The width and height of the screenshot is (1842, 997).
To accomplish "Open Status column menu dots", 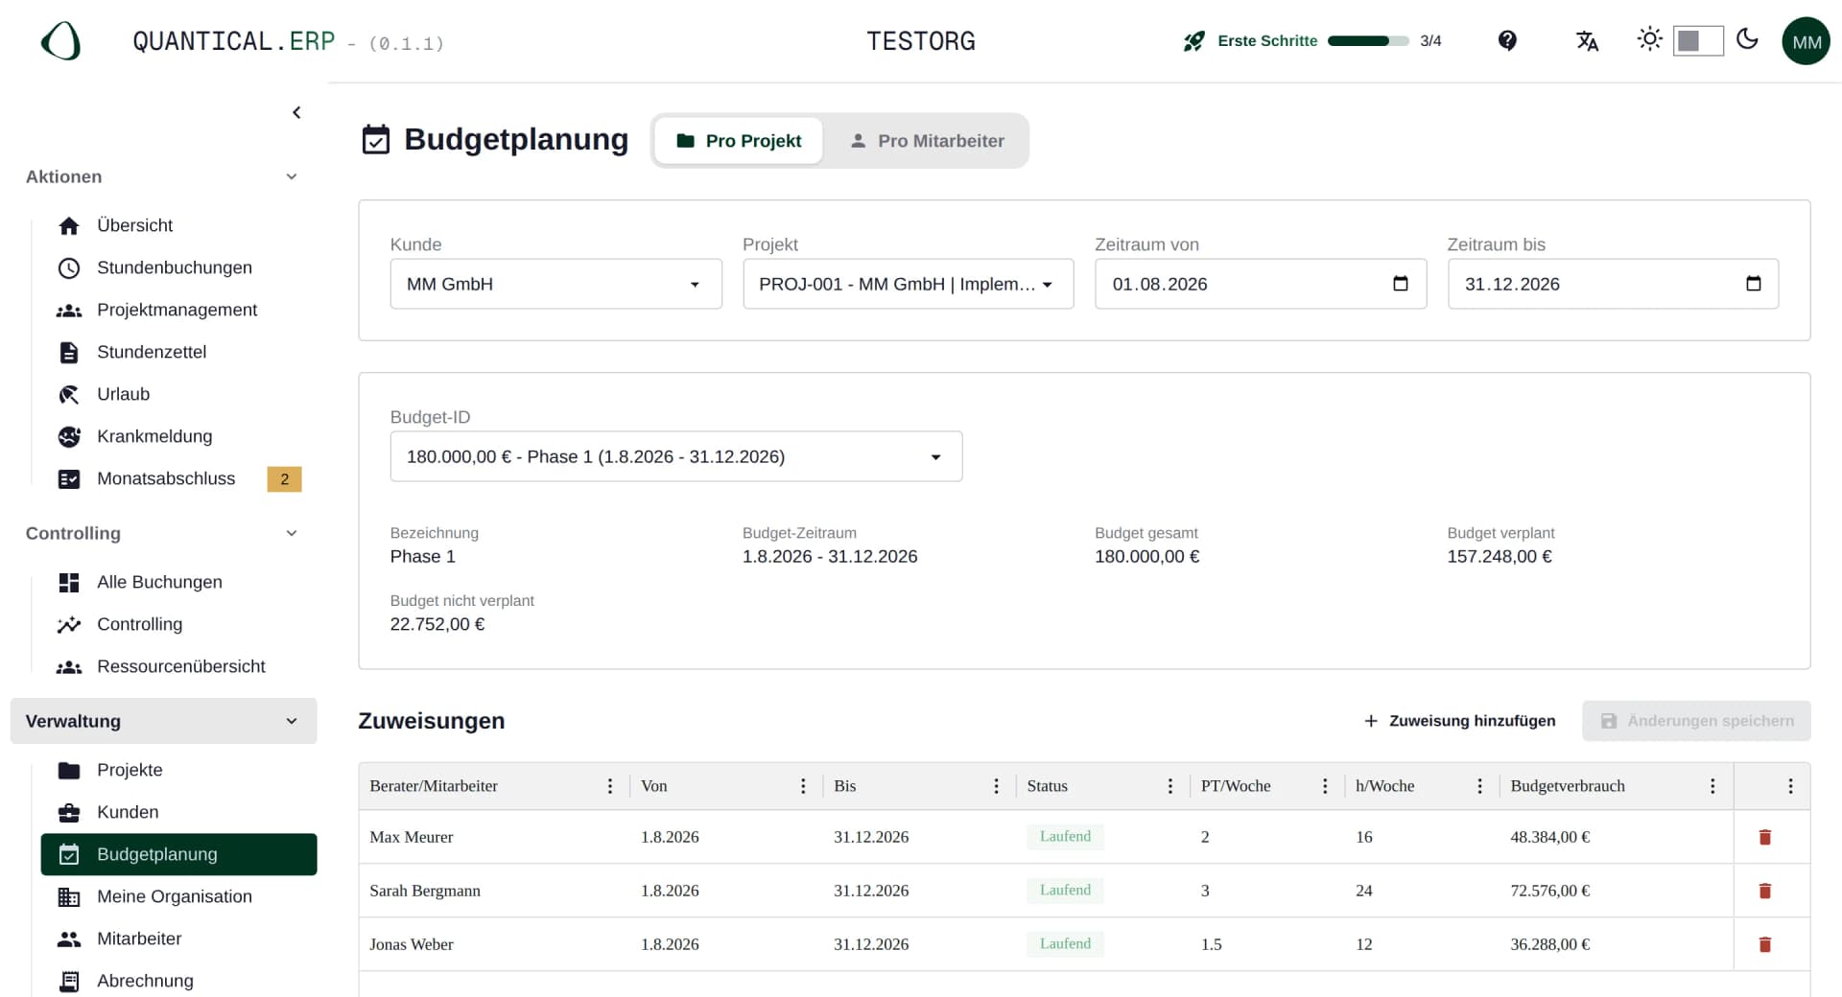I will (1169, 786).
